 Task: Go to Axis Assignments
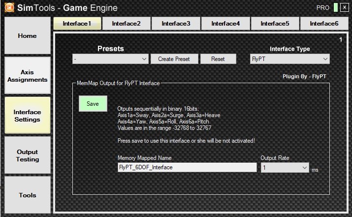click(x=28, y=76)
